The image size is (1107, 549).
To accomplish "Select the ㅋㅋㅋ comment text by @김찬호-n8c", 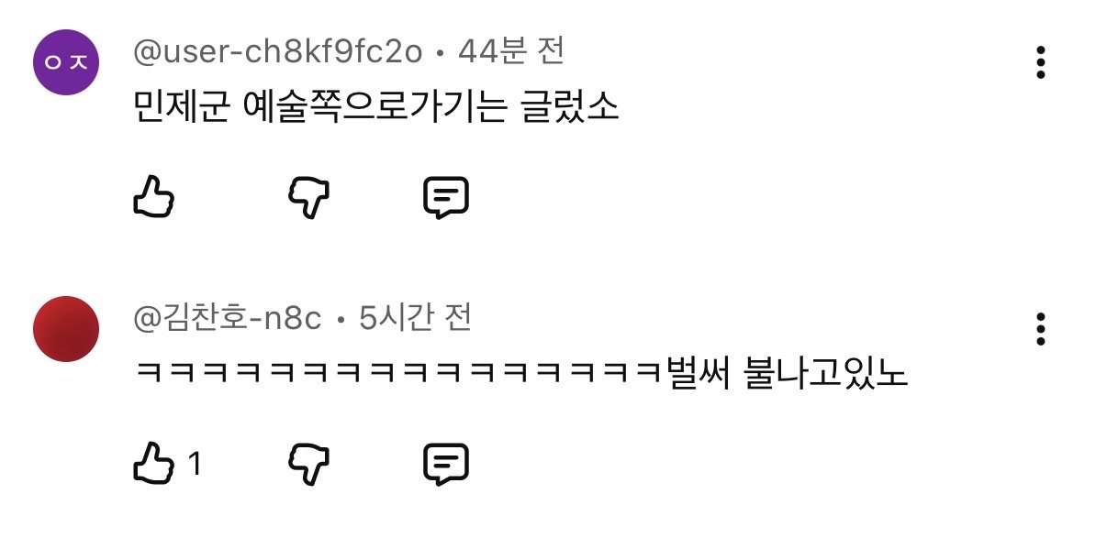I will [520, 374].
